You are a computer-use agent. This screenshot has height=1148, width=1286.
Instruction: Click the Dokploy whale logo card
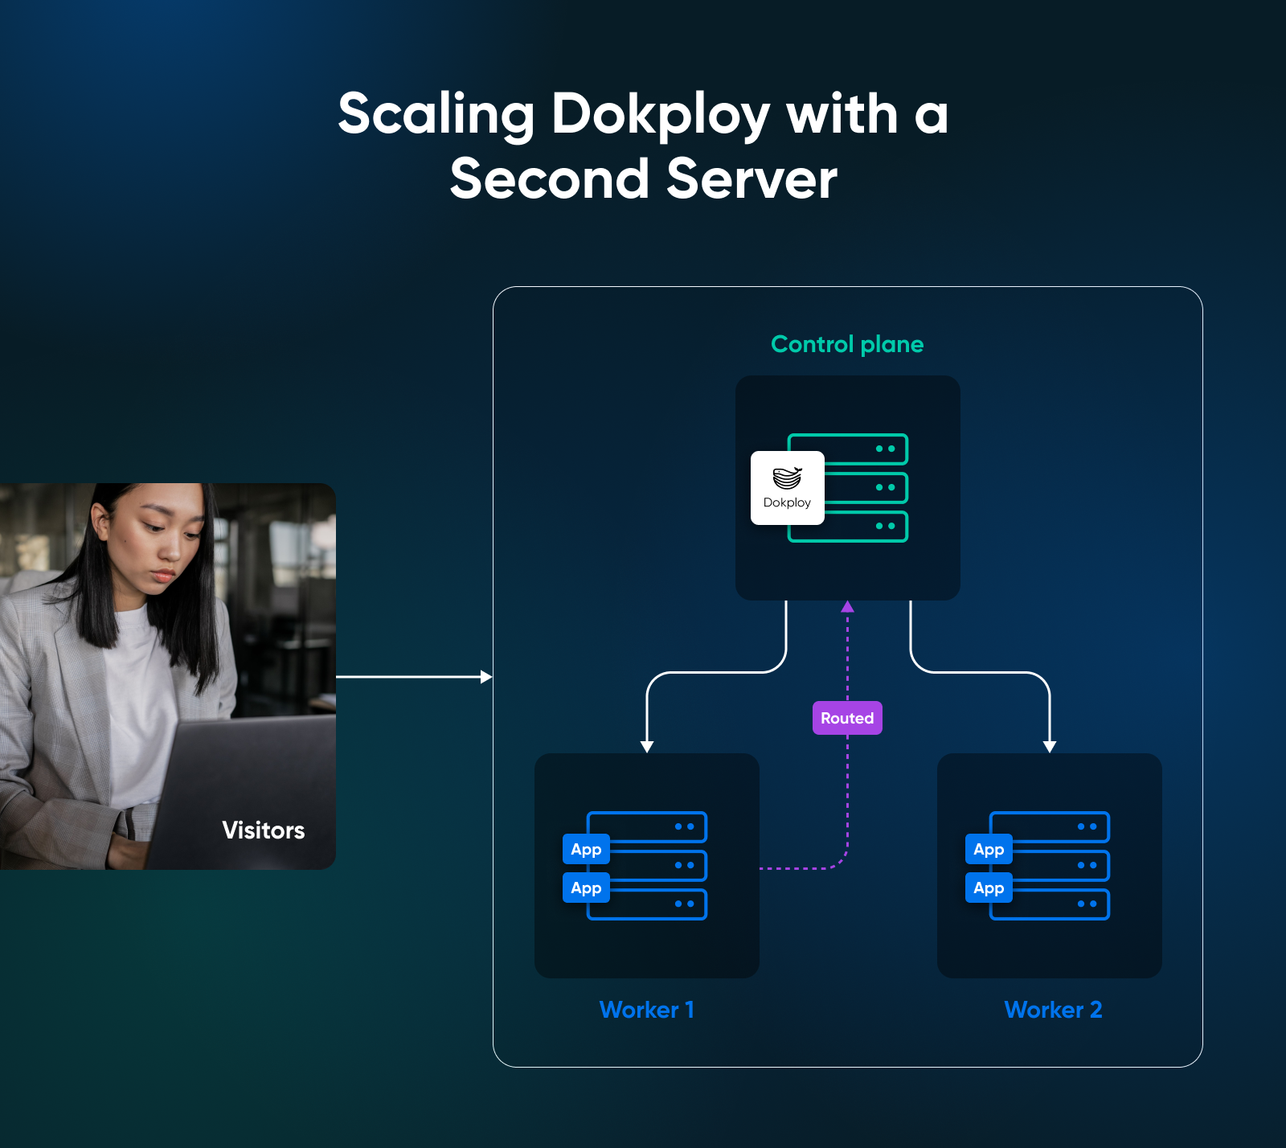click(788, 488)
